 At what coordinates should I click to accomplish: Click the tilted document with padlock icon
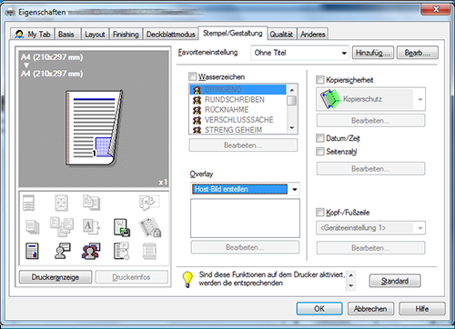(150, 227)
